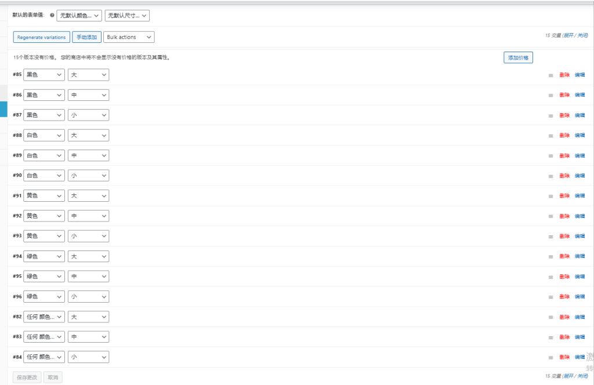Image resolution: width=594 pixels, height=385 pixels.
Task: Click the red 删除 link for variation #87
Action: pyautogui.click(x=564, y=115)
